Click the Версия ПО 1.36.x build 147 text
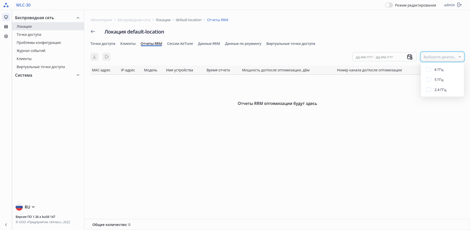This screenshot has width=470, height=230. (x=35, y=217)
